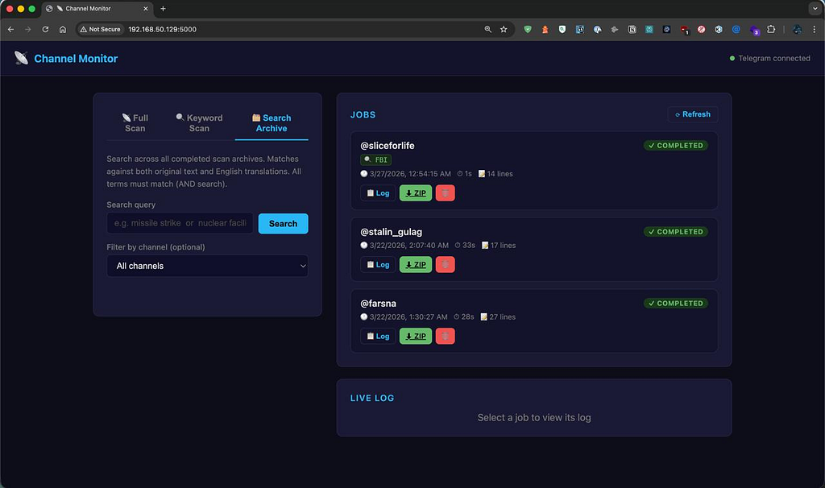The image size is (825, 488).
Task: Refresh the Jobs list
Action: click(693, 114)
